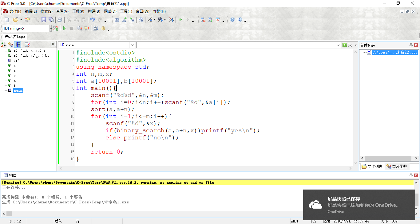
Task: Open the 文件(F) menu
Action: (x=15, y=11)
